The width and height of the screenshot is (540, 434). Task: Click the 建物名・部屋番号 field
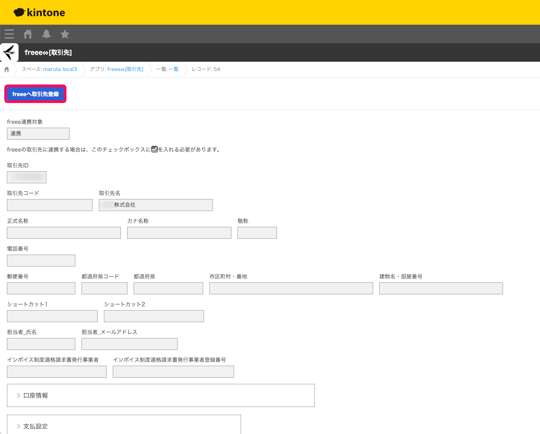tap(441, 288)
